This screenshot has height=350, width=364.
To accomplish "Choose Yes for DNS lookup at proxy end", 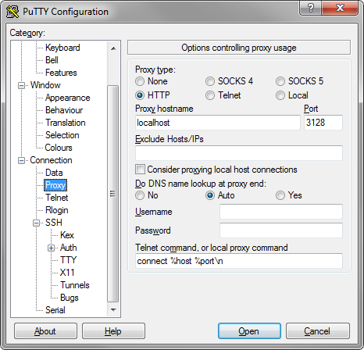I will point(280,195).
